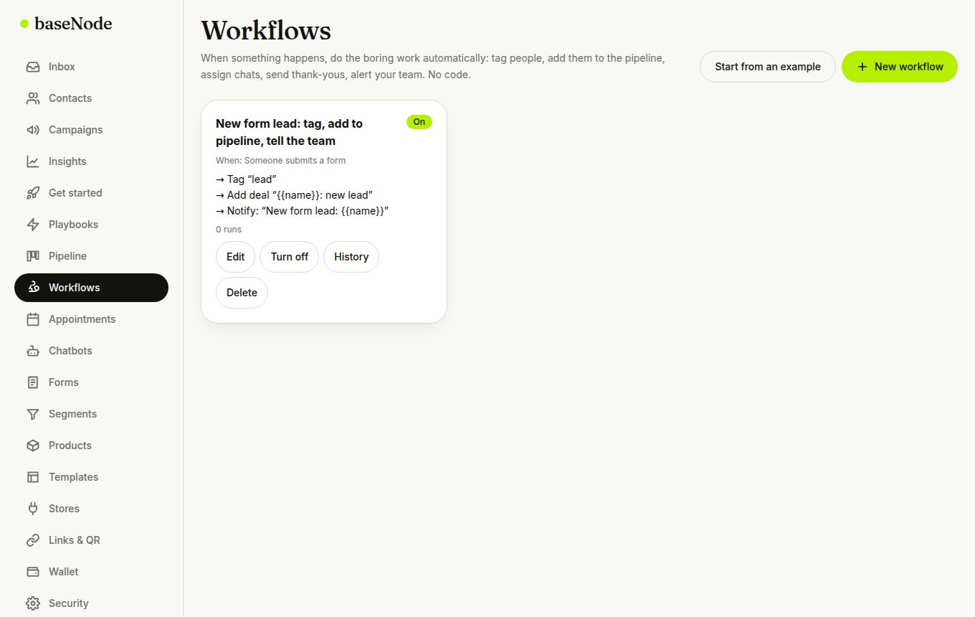This screenshot has height=617, width=975.
Task: Open Appointments via its calendar icon
Action: pos(33,319)
